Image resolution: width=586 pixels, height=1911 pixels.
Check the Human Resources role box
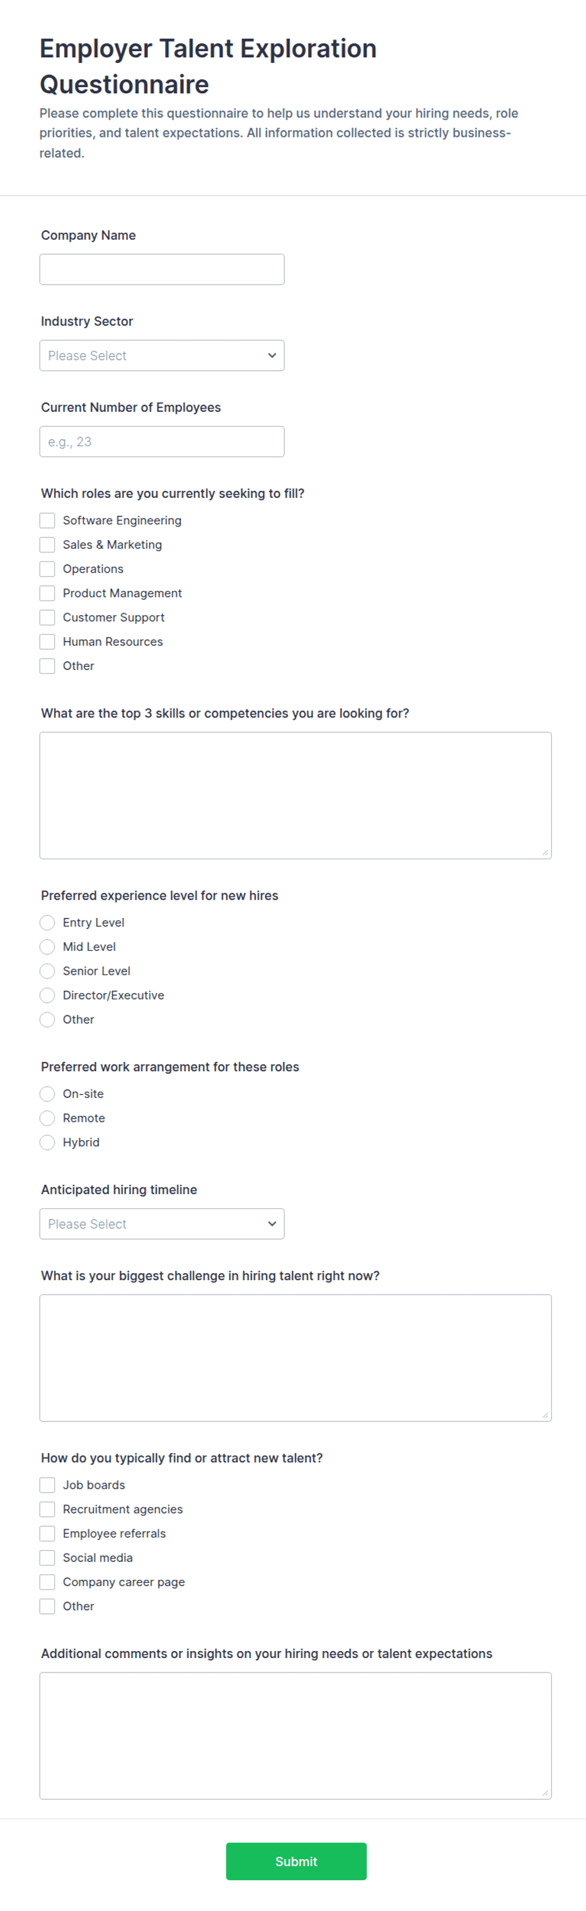(x=47, y=642)
